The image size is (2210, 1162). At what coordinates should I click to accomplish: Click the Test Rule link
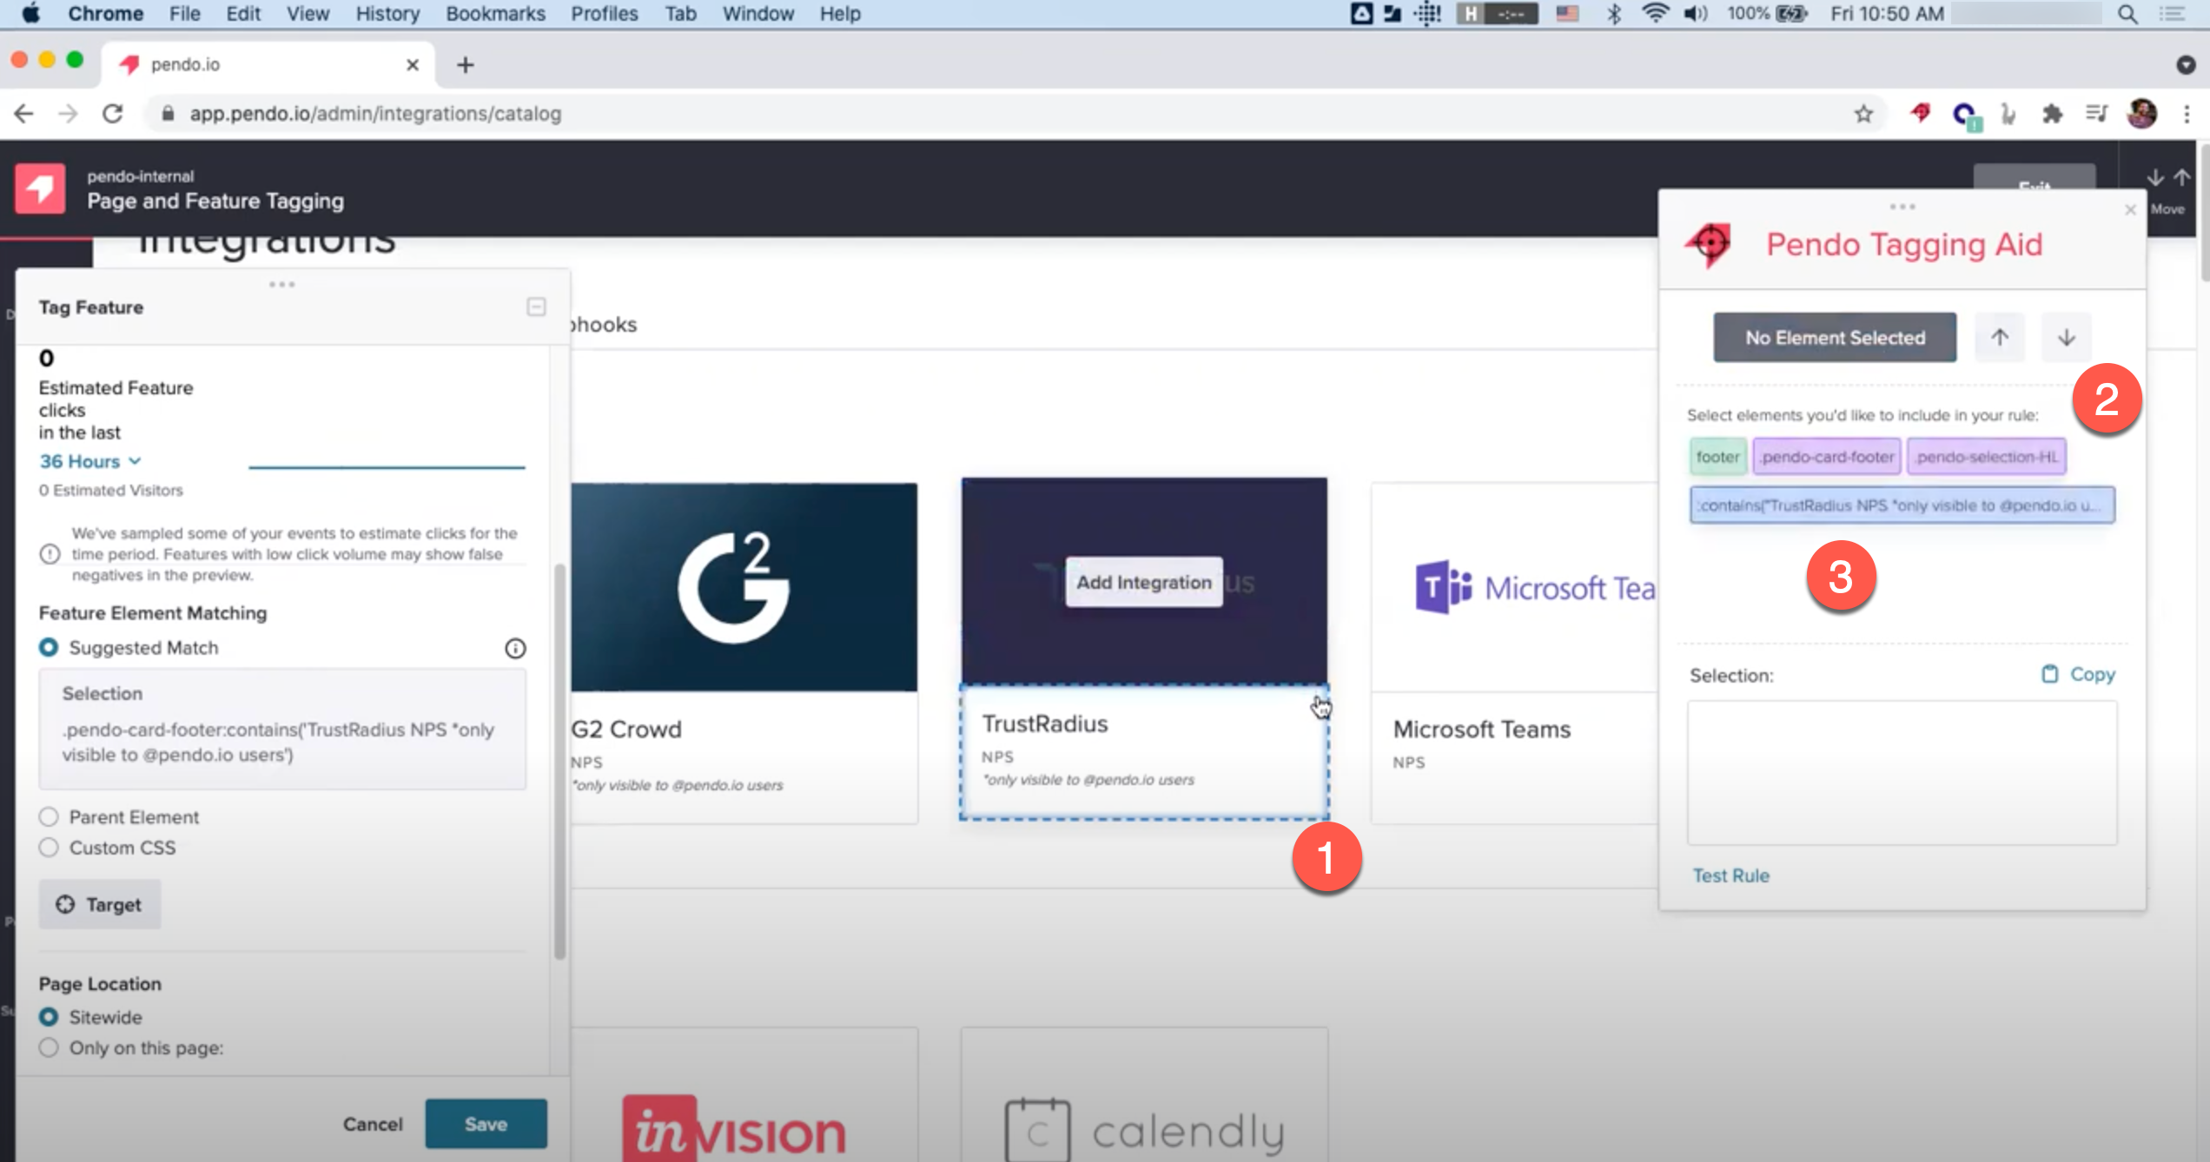click(x=1730, y=875)
